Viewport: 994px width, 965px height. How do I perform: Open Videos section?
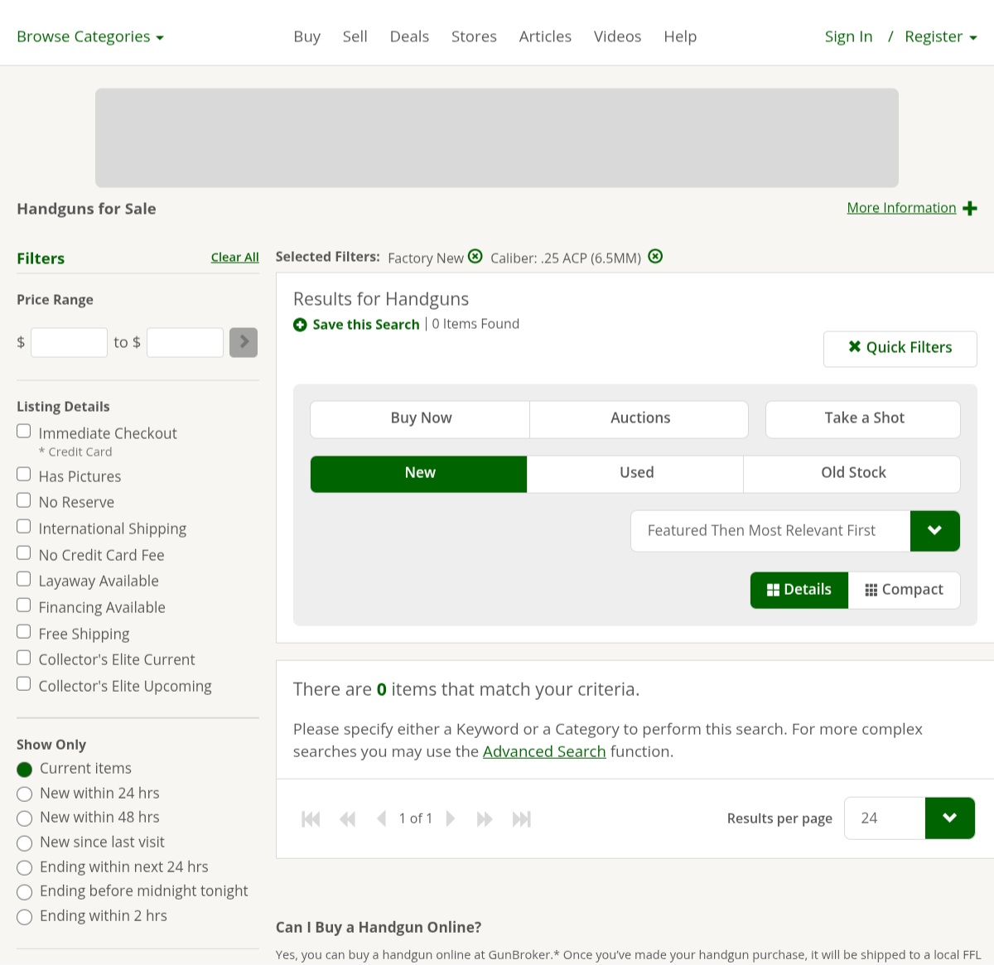click(618, 36)
